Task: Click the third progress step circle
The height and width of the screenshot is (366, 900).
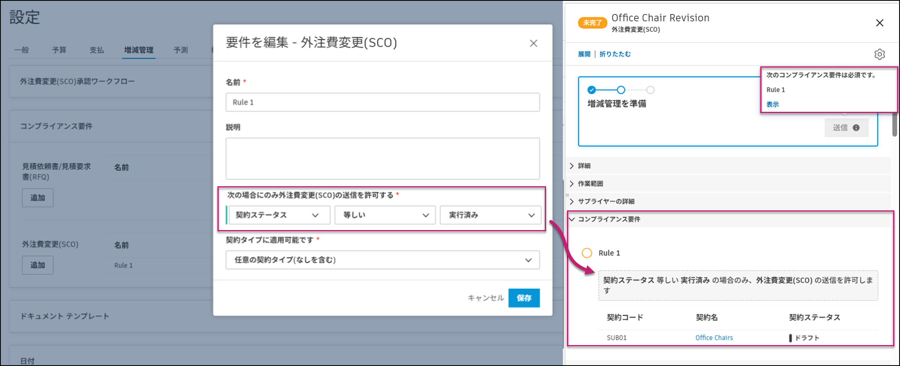Action: 650,90
